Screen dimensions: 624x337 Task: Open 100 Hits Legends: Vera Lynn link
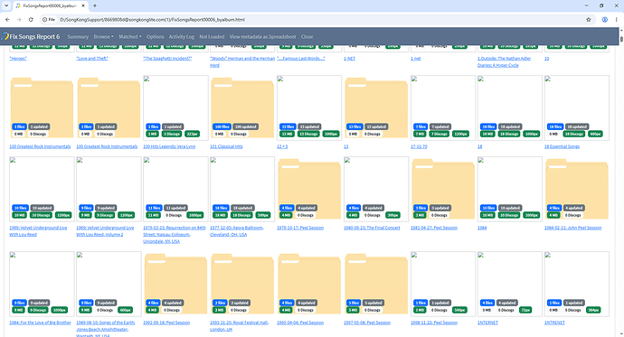pyautogui.click(x=169, y=146)
